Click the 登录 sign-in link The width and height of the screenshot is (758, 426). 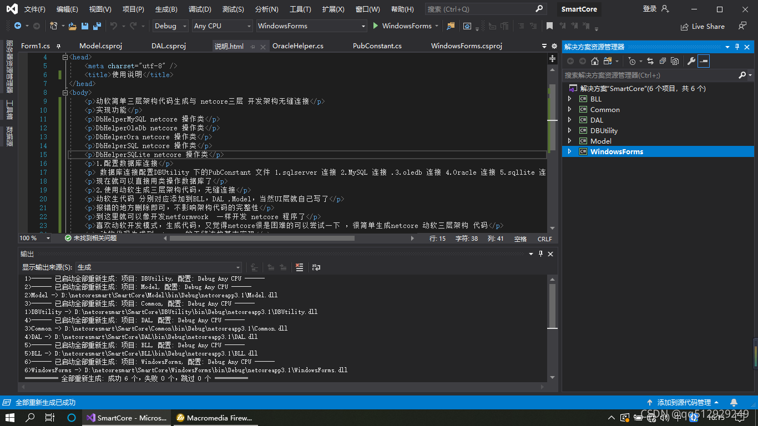pyautogui.click(x=650, y=9)
